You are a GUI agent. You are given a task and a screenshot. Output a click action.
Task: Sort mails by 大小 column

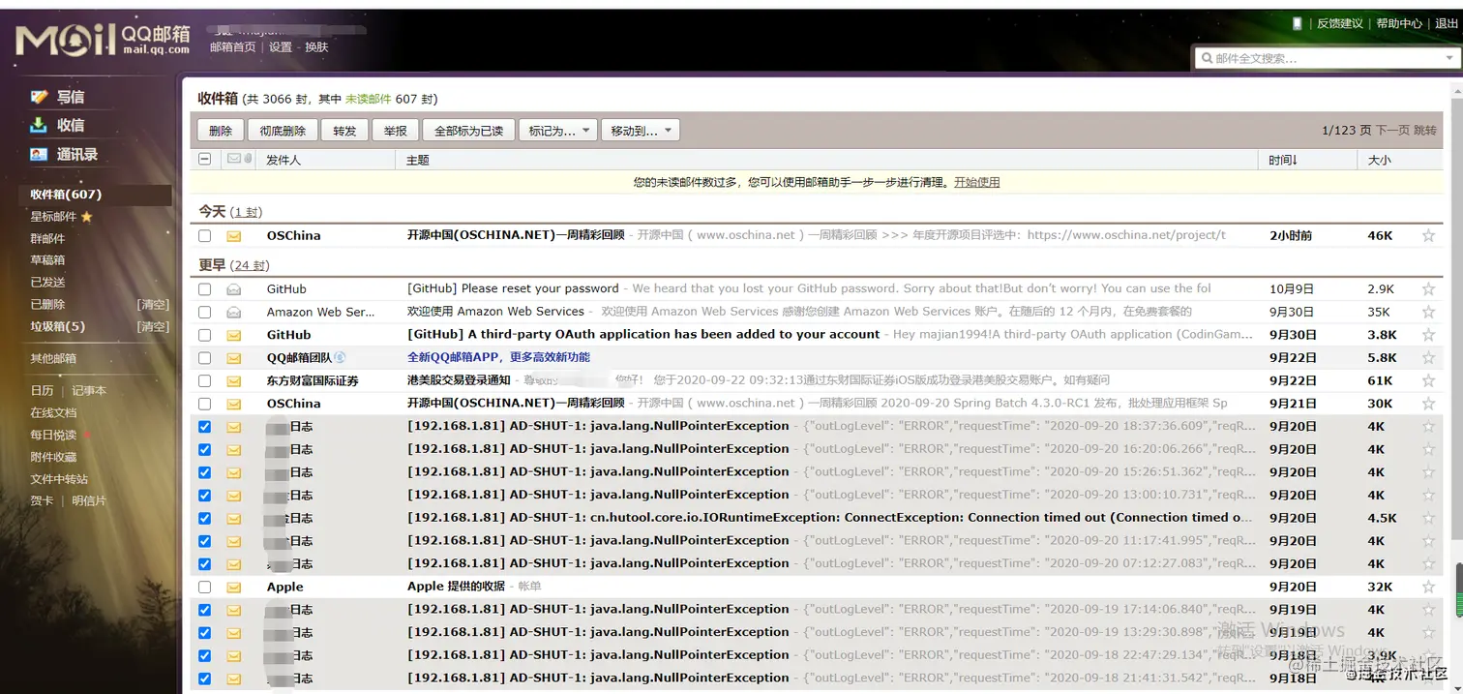[x=1379, y=160]
